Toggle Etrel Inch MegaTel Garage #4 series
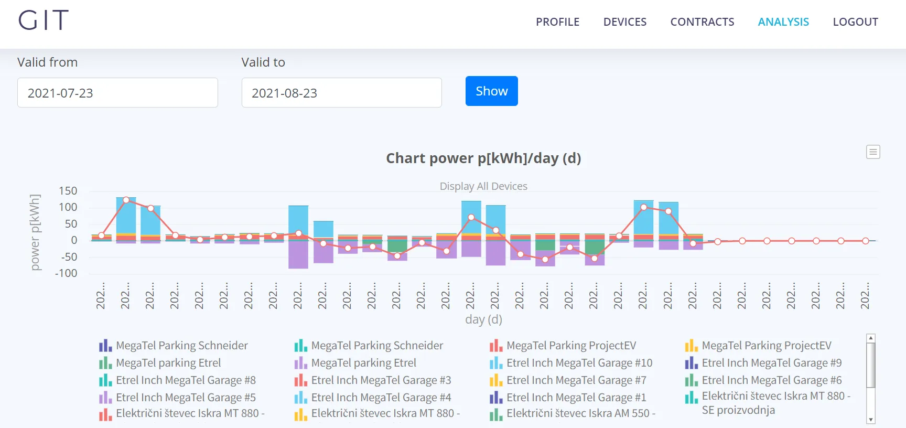Viewport: 906px width, 428px height. coord(381,398)
